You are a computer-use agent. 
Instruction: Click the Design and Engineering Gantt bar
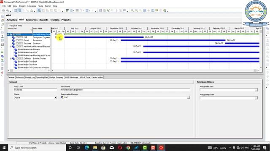click(x=104, y=37)
